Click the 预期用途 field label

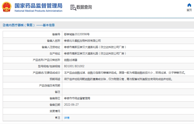[55, 79]
